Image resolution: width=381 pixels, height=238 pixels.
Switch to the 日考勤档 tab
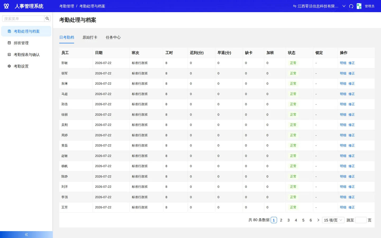(x=67, y=37)
